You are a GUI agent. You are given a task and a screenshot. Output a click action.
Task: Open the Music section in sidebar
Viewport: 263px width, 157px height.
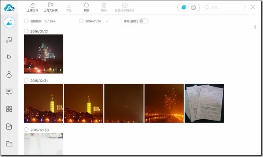click(9, 40)
